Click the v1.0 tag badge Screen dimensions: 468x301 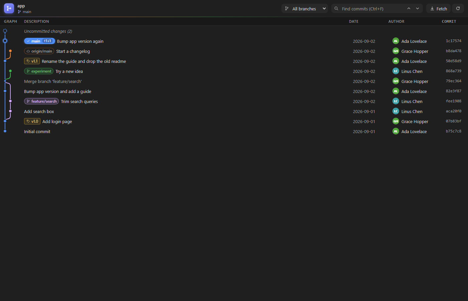point(32,121)
